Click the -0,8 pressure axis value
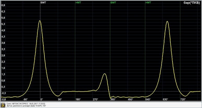This screenshot has width=202, height=108. (3, 99)
